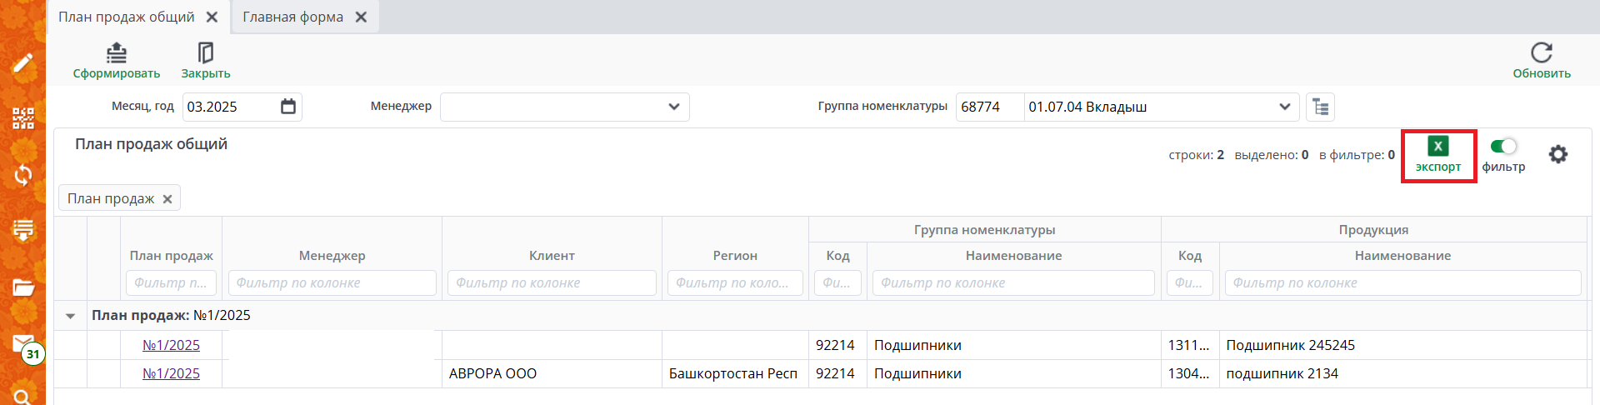This screenshot has height=405, width=1600.
Task: Remove the План продаж grouping chip
Action: [x=167, y=199]
